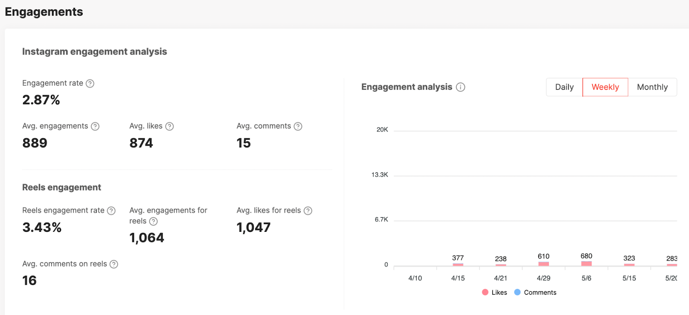Viewport: 689px width, 315px height.
Task: Select the 4/15 bar labeled 377
Action: (458, 265)
